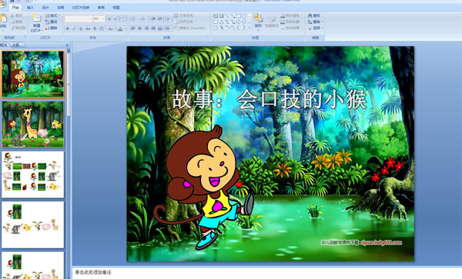462x279 pixels.
Task: Toggle Italic formatting
Action: click(74, 28)
